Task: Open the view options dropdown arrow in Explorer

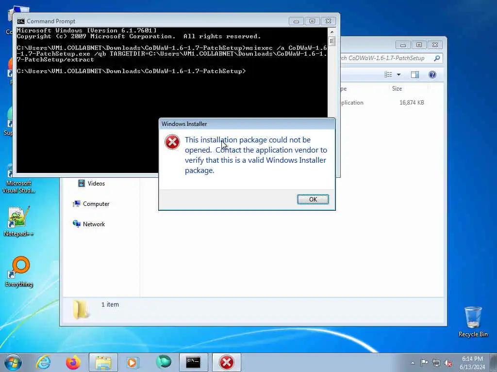Action: coord(399,75)
